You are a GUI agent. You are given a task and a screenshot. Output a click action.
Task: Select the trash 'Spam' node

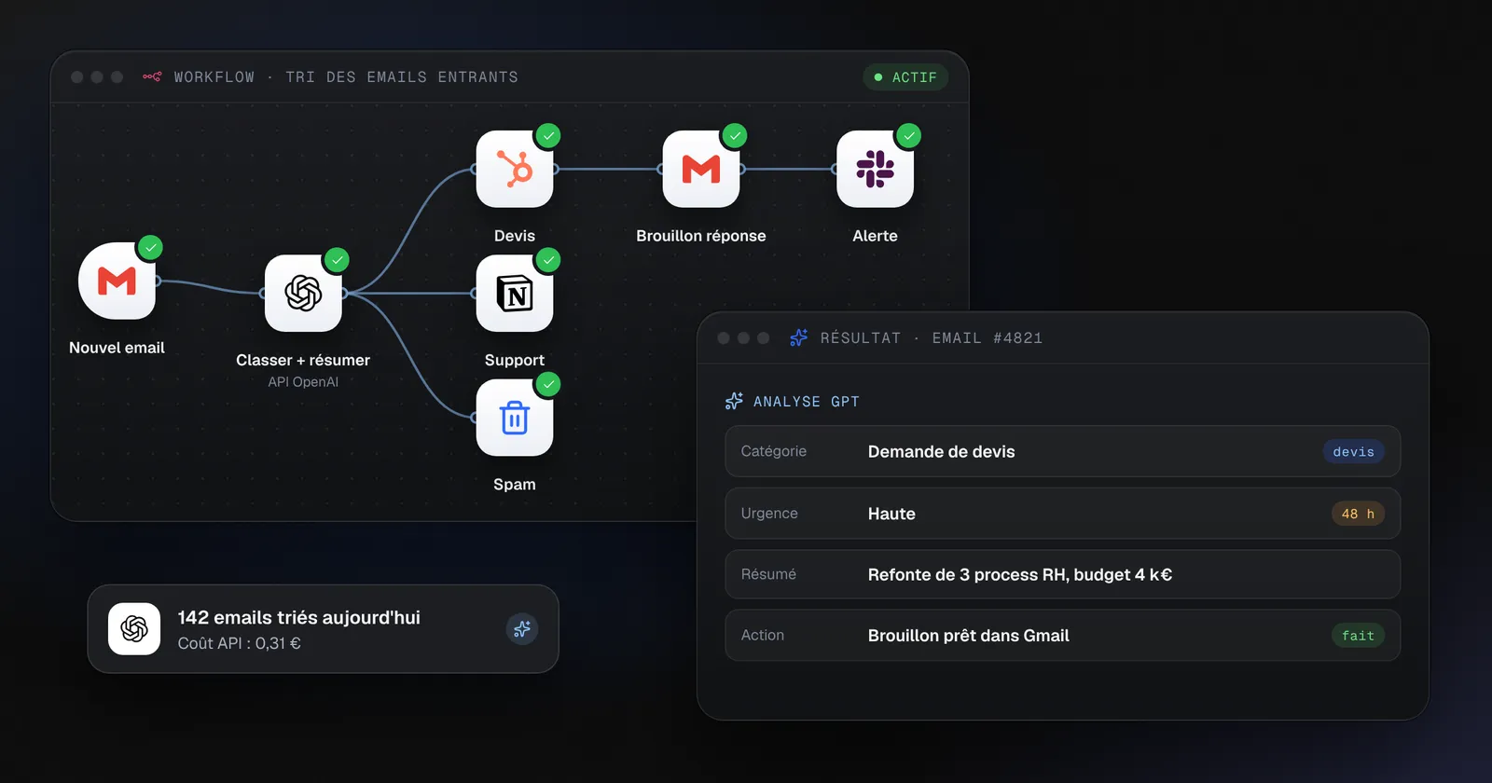(x=515, y=418)
